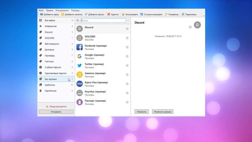Click the D avatar in the detail pane
This screenshot has width=252, height=142.
[197, 25]
